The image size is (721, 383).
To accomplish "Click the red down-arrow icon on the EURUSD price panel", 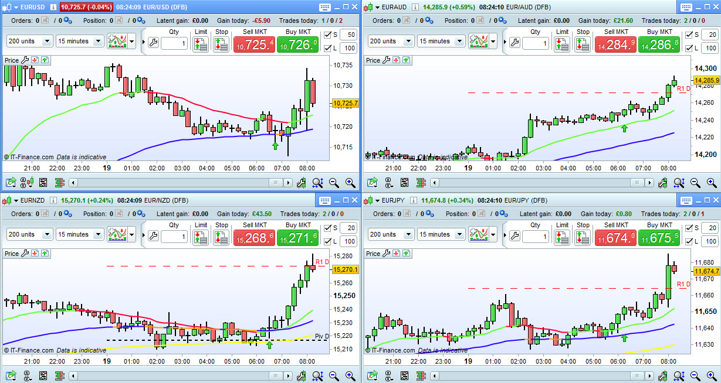I will [x=35, y=60].
